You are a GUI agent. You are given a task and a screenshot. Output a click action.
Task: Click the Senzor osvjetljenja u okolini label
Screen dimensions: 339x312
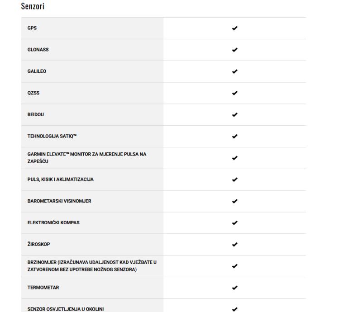67,309
